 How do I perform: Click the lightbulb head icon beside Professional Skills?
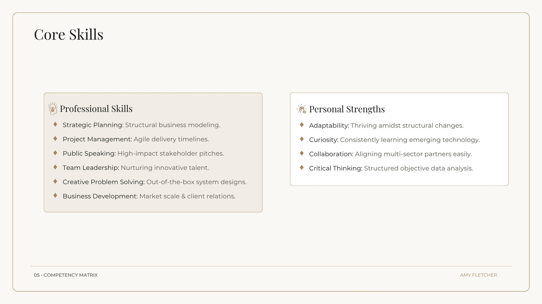click(53, 108)
